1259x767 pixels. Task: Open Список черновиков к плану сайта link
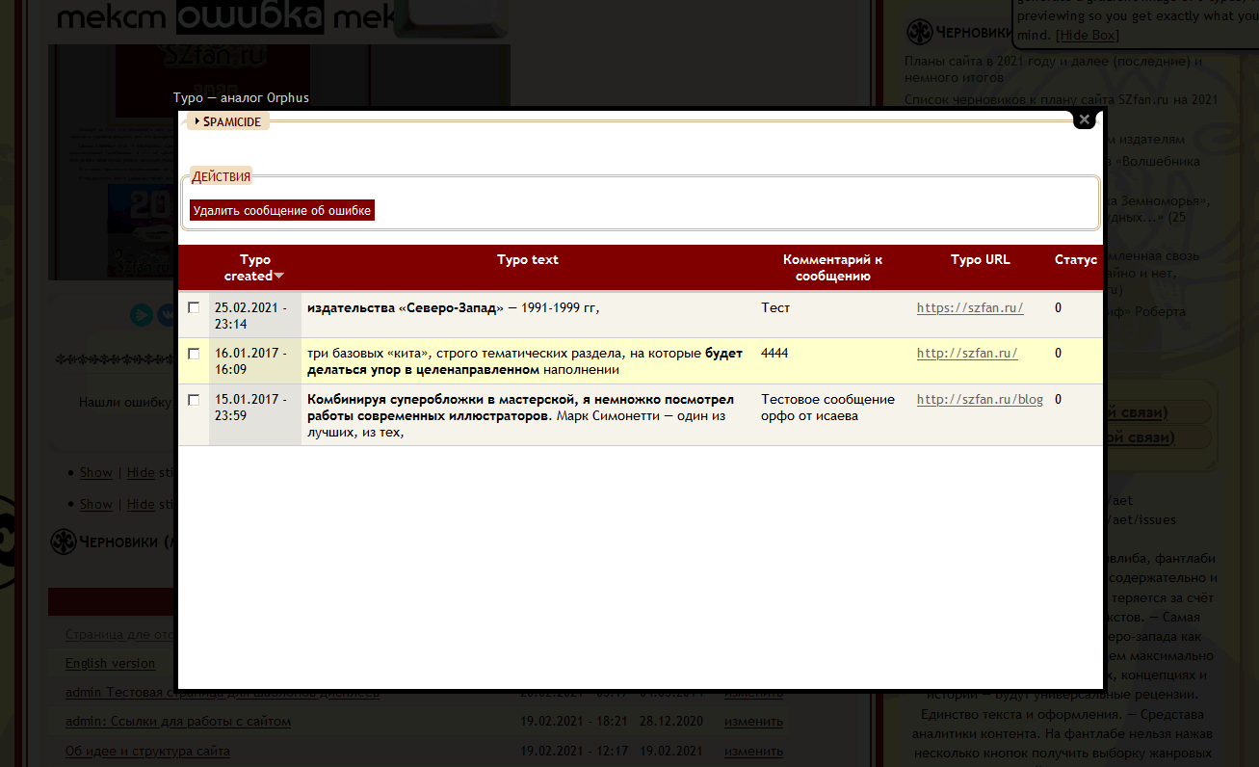[x=1062, y=99]
